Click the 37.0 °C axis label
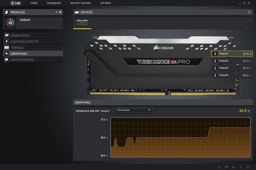The width and height of the screenshot is (256, 170). (x=104, y=119)
